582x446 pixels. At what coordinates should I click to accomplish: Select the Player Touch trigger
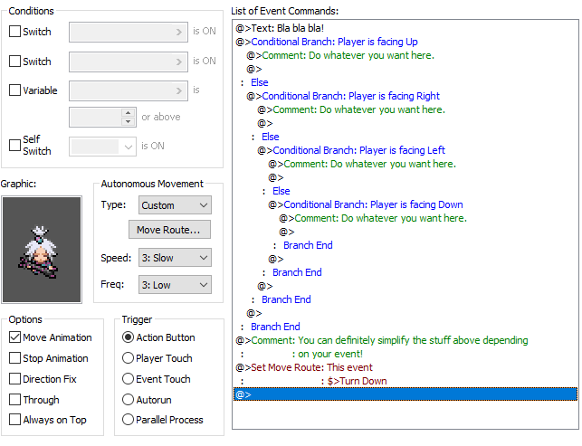tap(129, 358)
